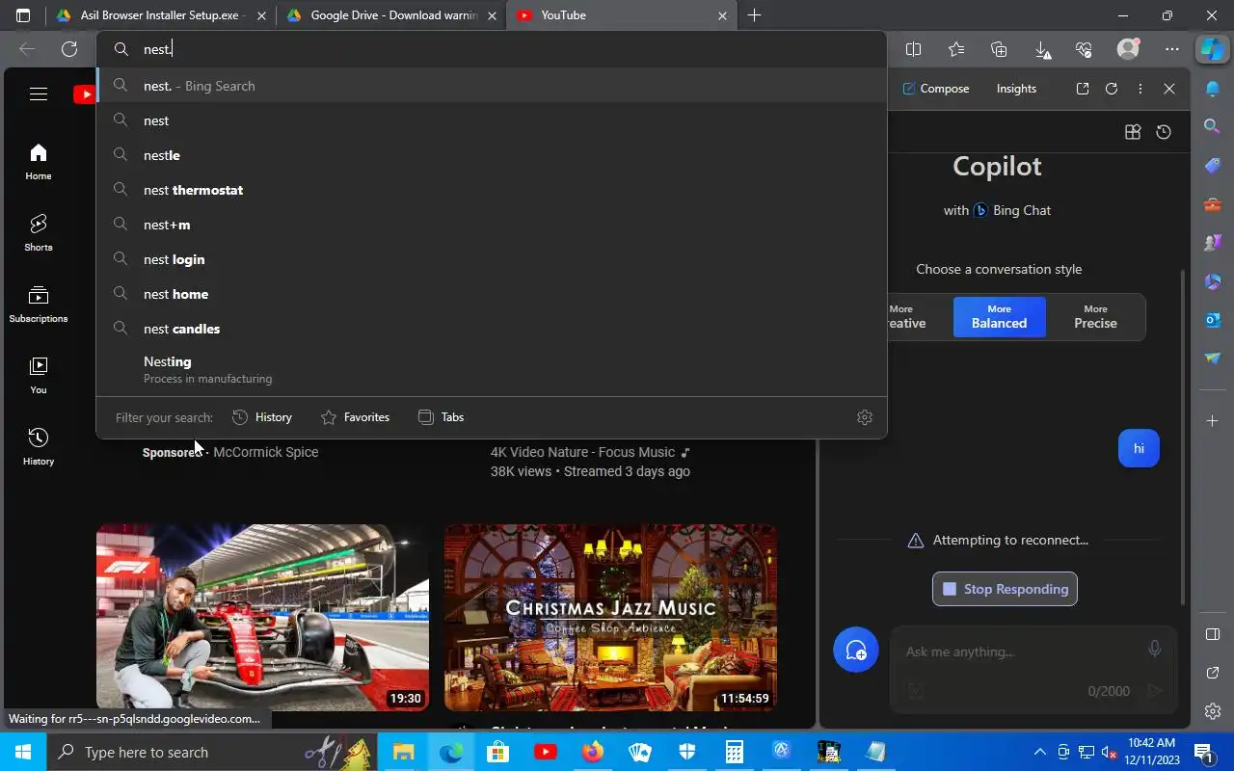Viewport: 1234px width, 771px height.
Task: Click the Stop Responding button
Action: click(x=1005, y=589)
